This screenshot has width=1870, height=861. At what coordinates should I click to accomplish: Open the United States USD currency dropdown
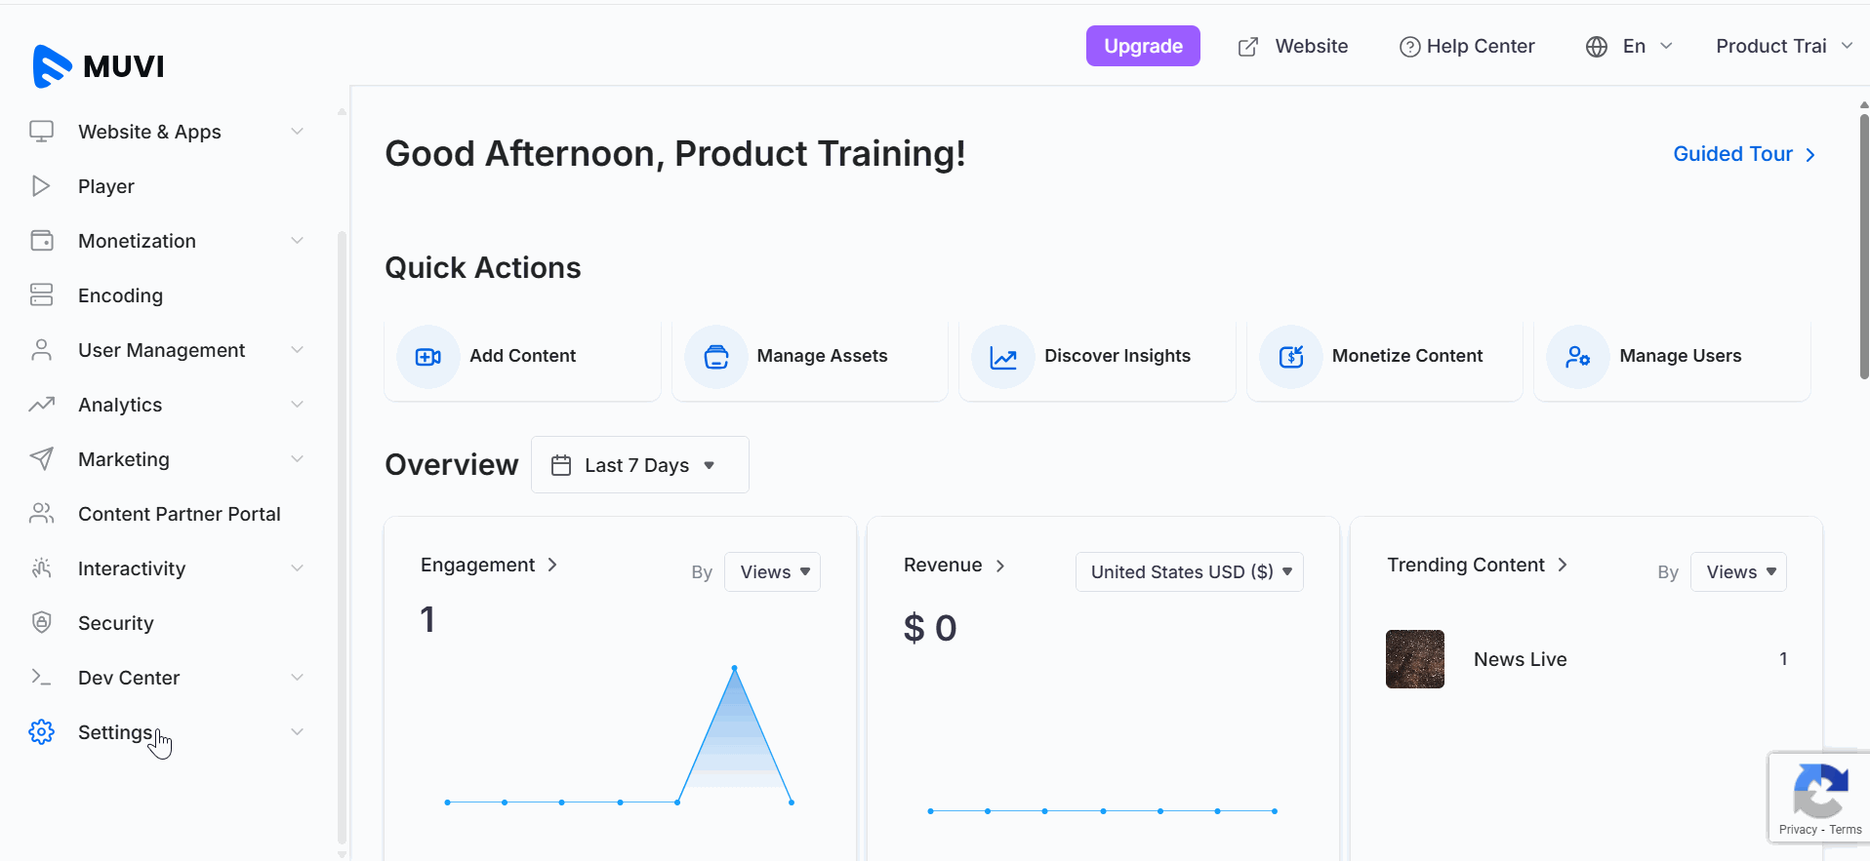coord(1189,572)
